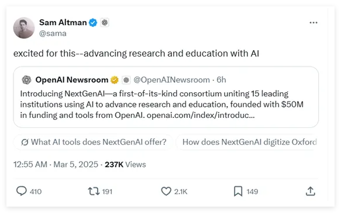Open the share upload icon
This screenshot has height=213, width=341.
coord(311,191)
